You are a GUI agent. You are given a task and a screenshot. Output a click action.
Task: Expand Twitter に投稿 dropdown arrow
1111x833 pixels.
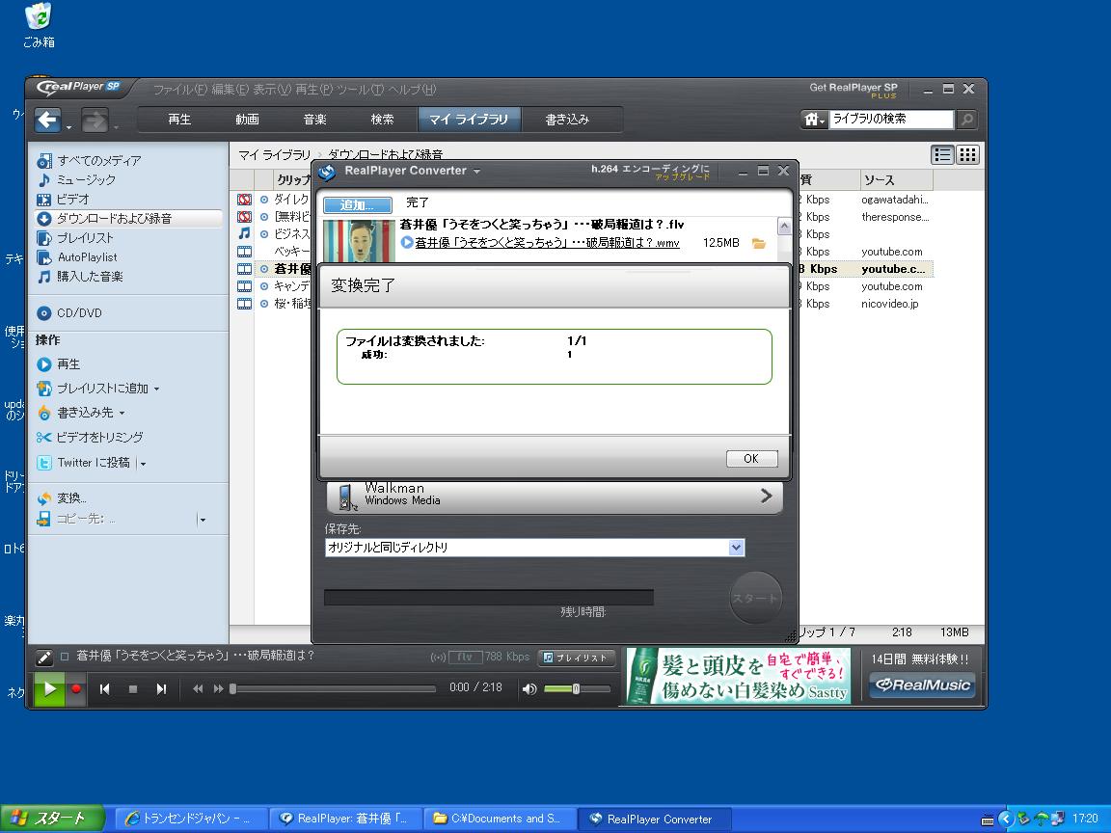[x=143, y=464]
